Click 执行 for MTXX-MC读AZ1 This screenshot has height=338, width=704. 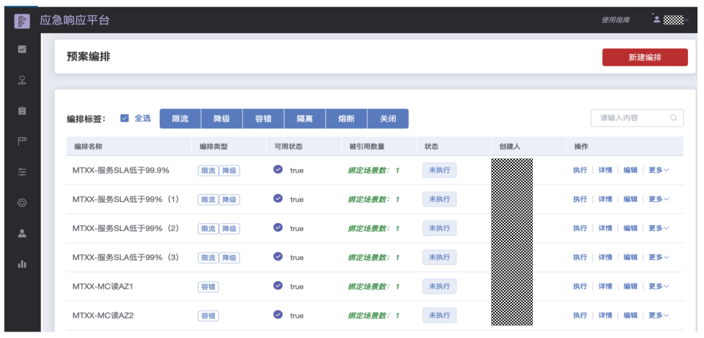coord(580,287)
